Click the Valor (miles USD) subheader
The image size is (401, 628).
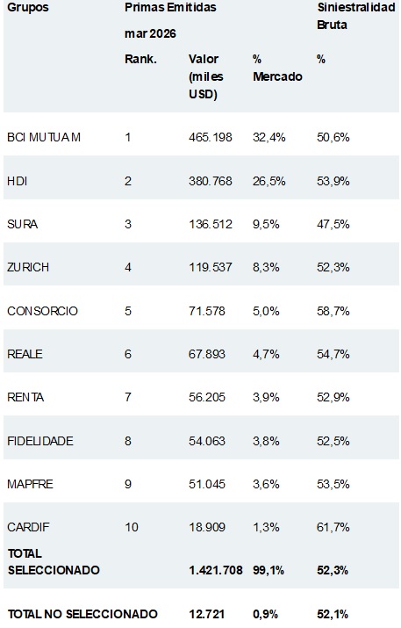point(205,76)
